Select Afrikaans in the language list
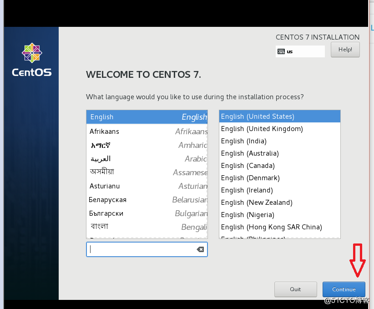Viewport: 374px width, 309px height. (x=147, y=131)
